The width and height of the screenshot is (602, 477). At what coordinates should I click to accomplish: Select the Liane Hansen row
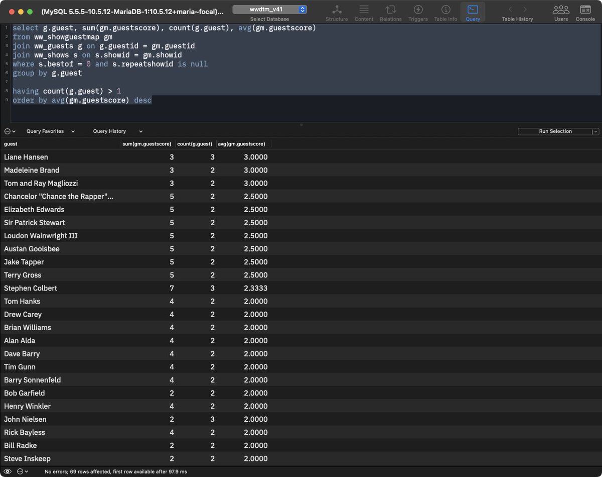tap(301, 157)
